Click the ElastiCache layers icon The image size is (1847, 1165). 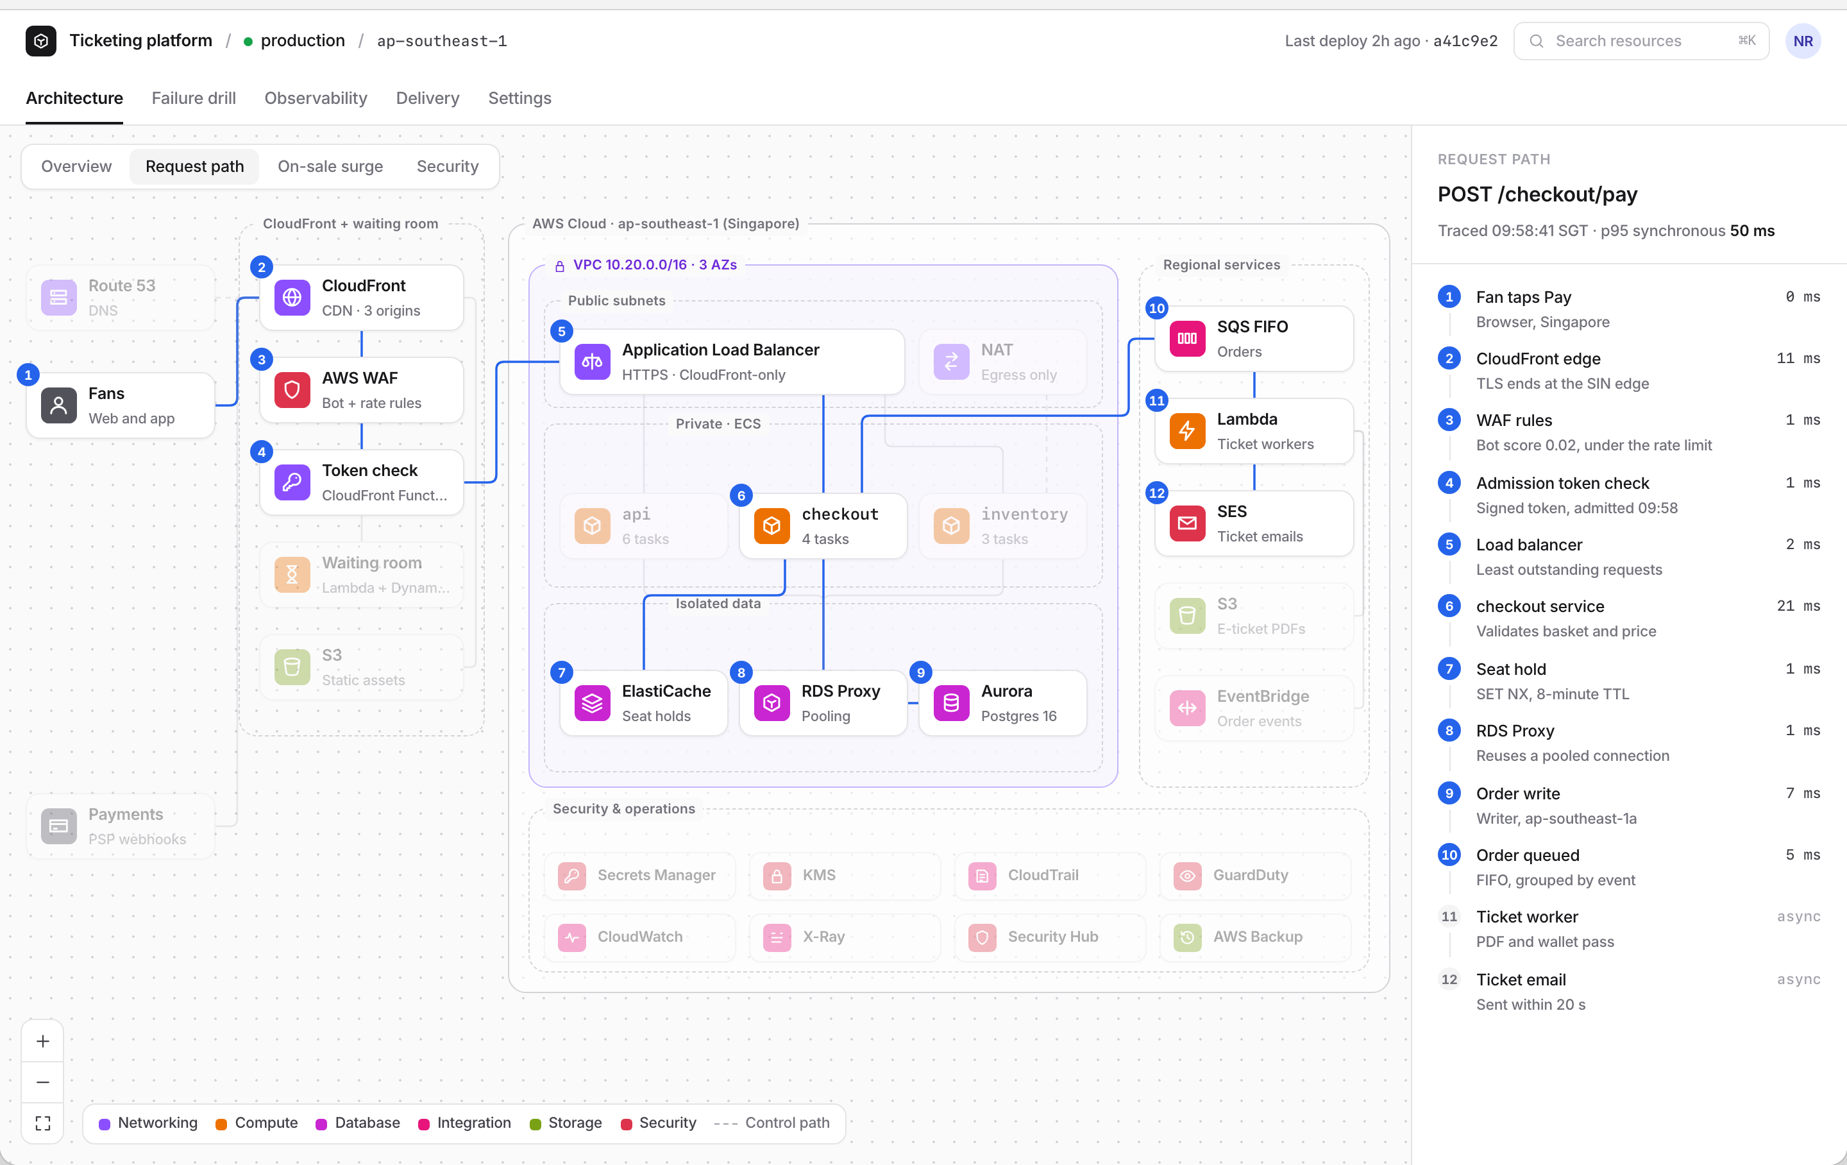point(592,703)
